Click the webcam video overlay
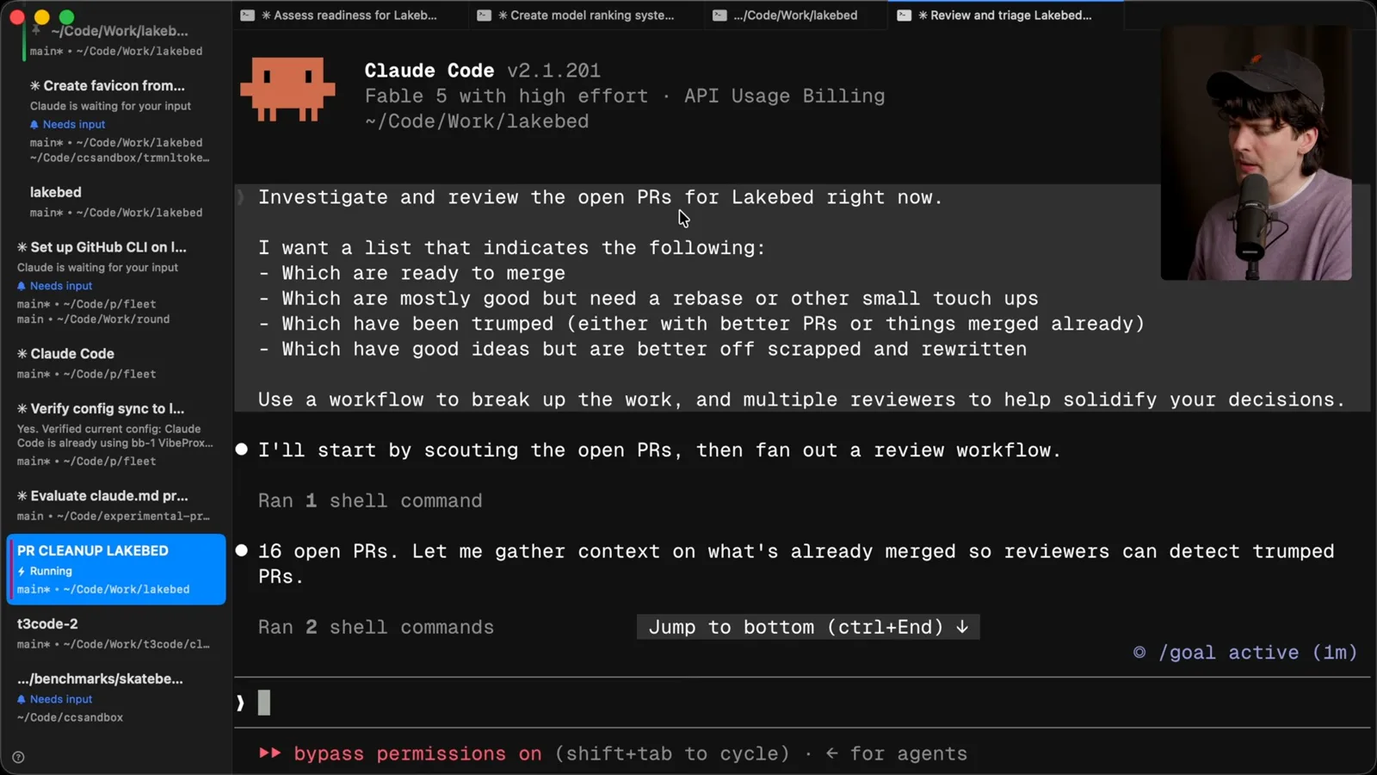This screenshot has width=1377, height=775. coord(1256,152)
